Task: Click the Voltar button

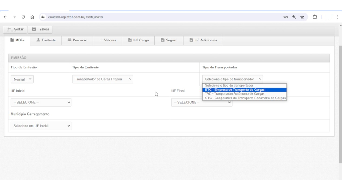Action: (x=15, y=29)
